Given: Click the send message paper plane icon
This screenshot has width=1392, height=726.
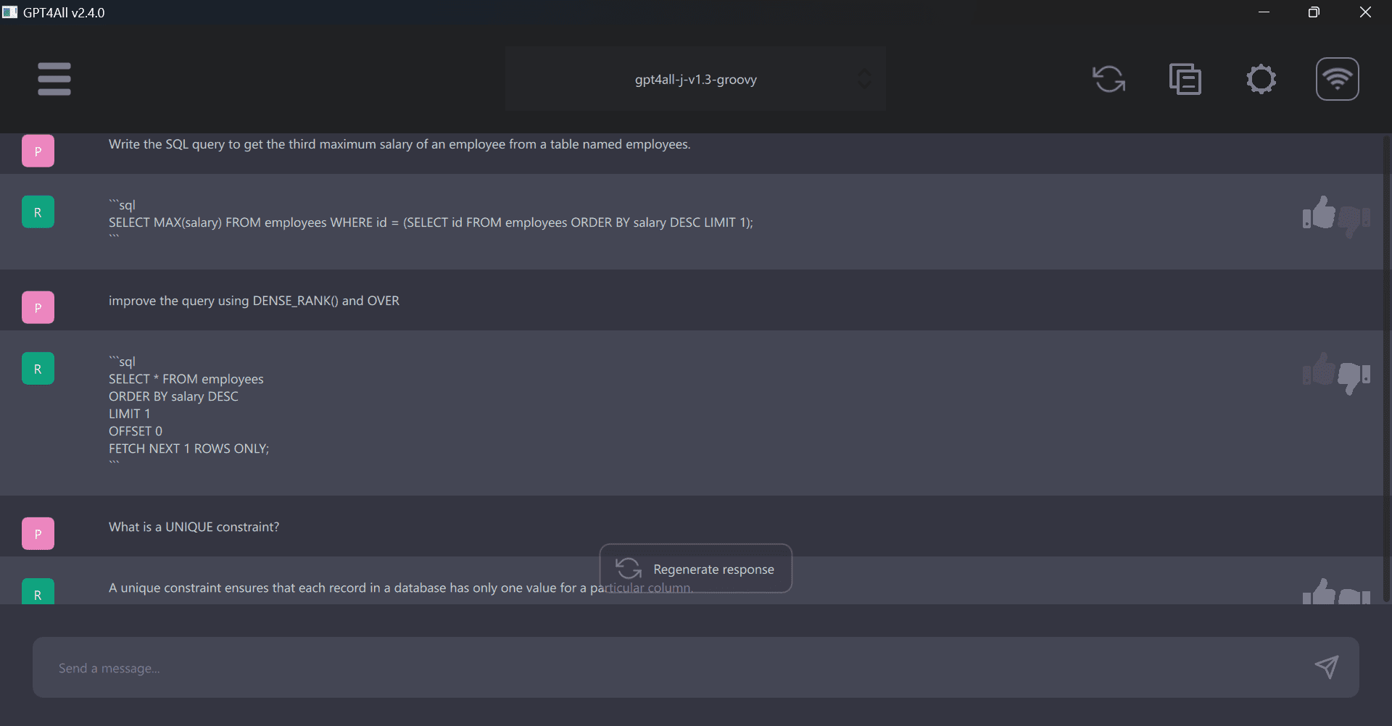Looking at the screenshot, I should point(1327,667).
